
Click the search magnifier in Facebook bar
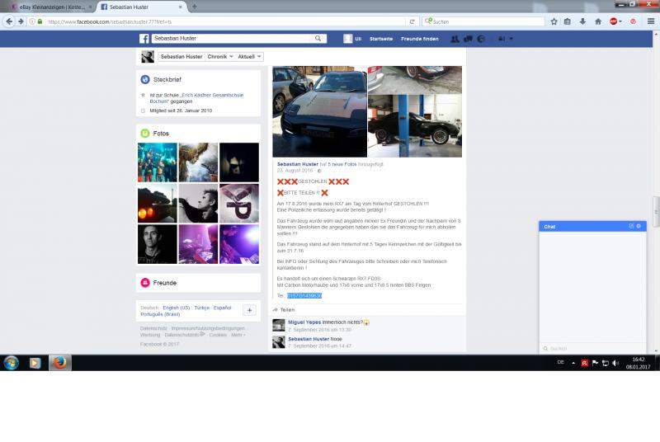(318, 39)
